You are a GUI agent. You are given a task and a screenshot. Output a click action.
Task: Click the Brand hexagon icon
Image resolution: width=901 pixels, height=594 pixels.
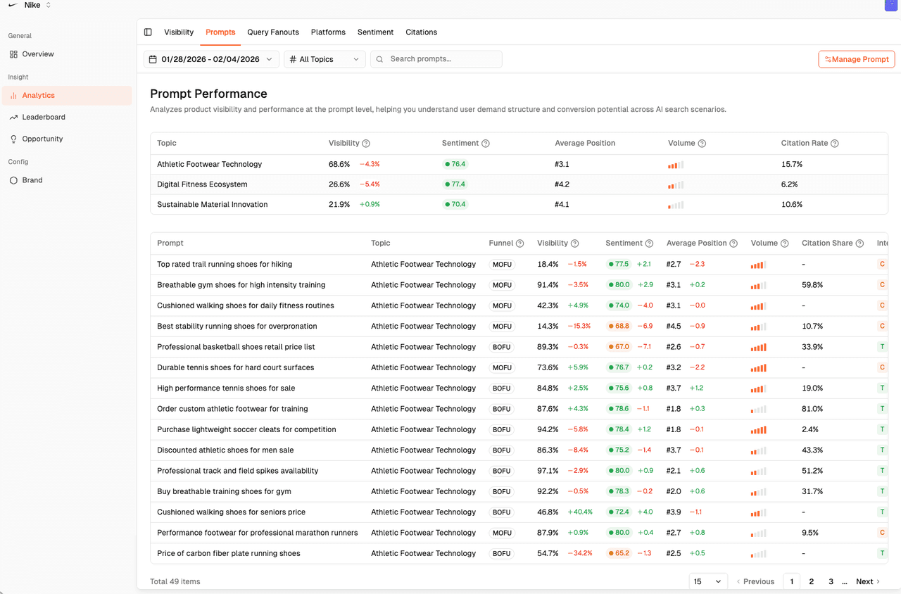(x=13, y=181)
